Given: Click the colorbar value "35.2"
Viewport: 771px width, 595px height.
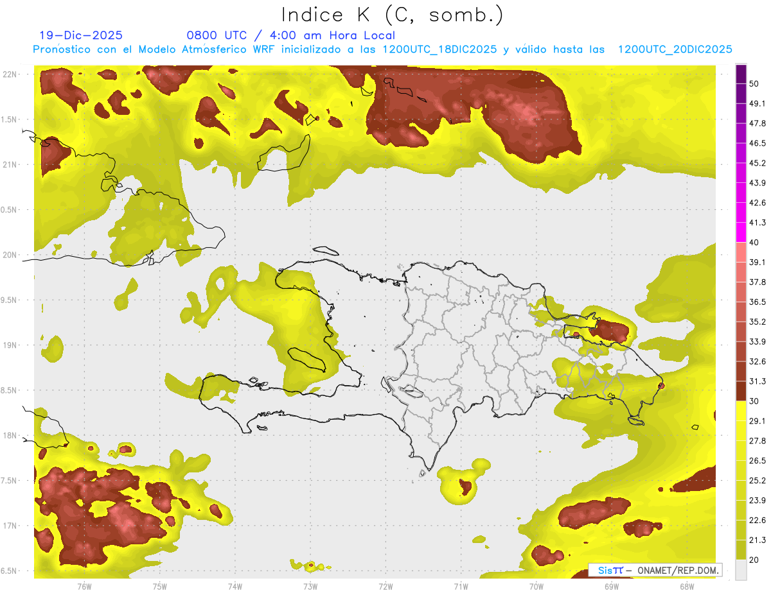Looking at the screenshot, I should pyautogui.click(x=758, y=322).
